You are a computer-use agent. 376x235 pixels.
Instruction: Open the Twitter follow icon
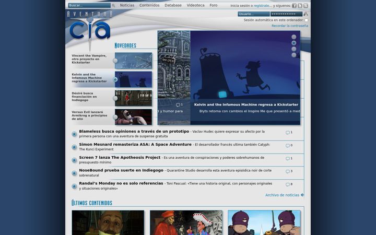(x=300, y=6)
